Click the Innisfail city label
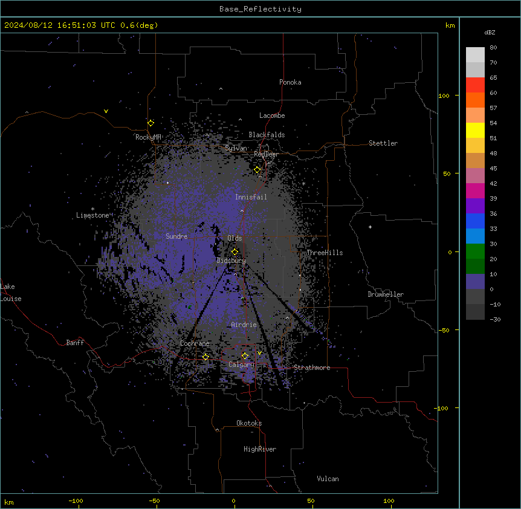Image resolution: width=521 pixels, height=509 pixels. tap(251, 197)
